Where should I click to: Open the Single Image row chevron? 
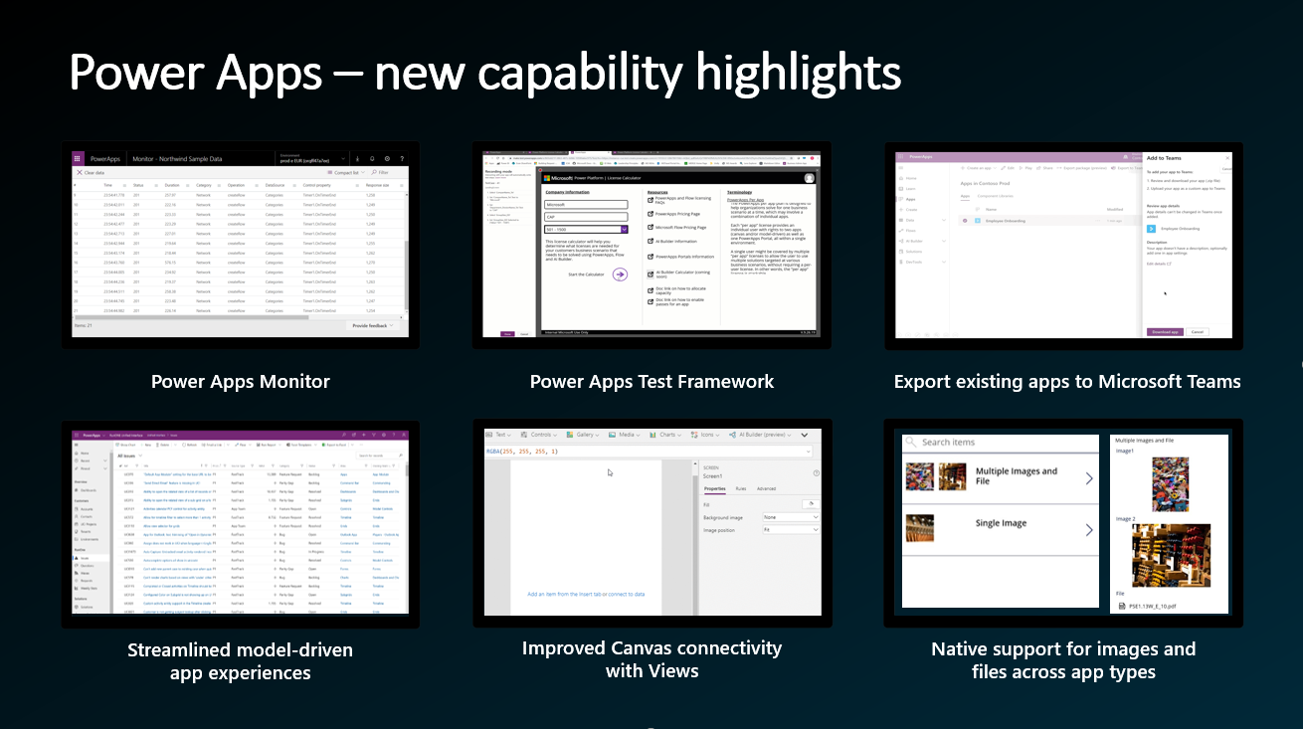(1088, 530)
